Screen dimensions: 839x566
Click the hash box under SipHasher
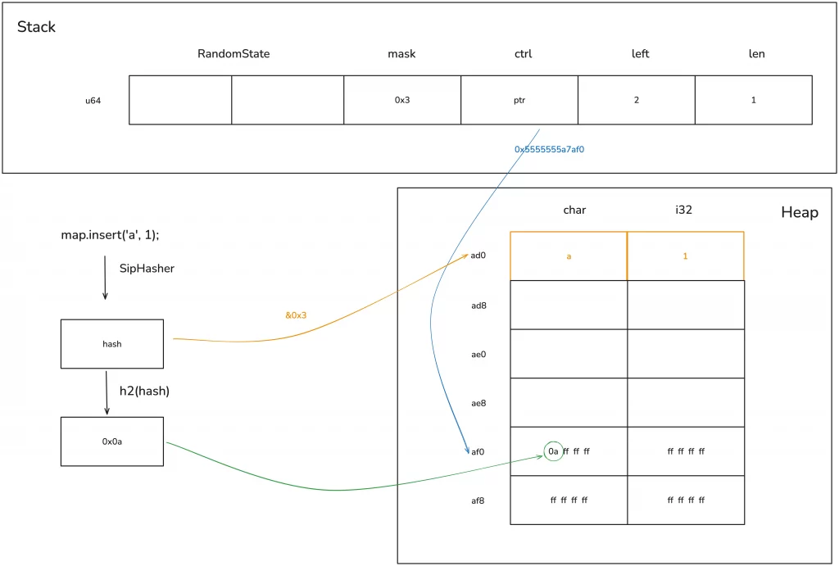[x=112, y=344]
